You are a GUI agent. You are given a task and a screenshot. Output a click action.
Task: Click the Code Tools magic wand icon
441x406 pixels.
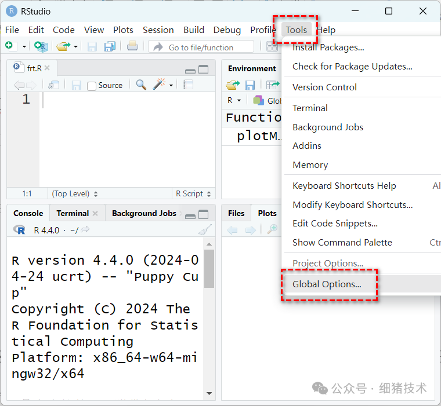click(159, 84)
